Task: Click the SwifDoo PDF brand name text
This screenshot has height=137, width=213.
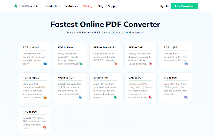Action: click(x=29, y=6)
